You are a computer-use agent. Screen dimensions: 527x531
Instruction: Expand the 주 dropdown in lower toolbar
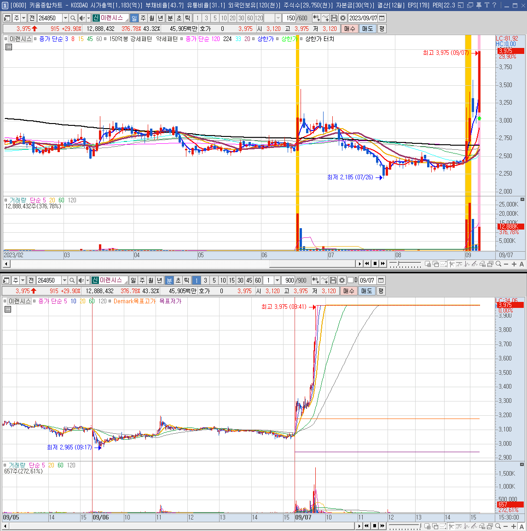click(23, 280)
